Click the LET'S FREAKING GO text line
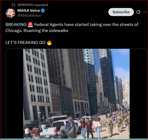Viewport: 148px width, 140px height. [x=25, y=43]
